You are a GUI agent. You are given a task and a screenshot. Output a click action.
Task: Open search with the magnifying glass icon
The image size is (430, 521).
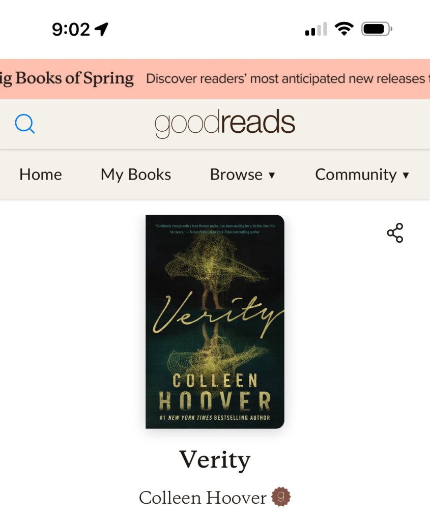coord(25,124)
